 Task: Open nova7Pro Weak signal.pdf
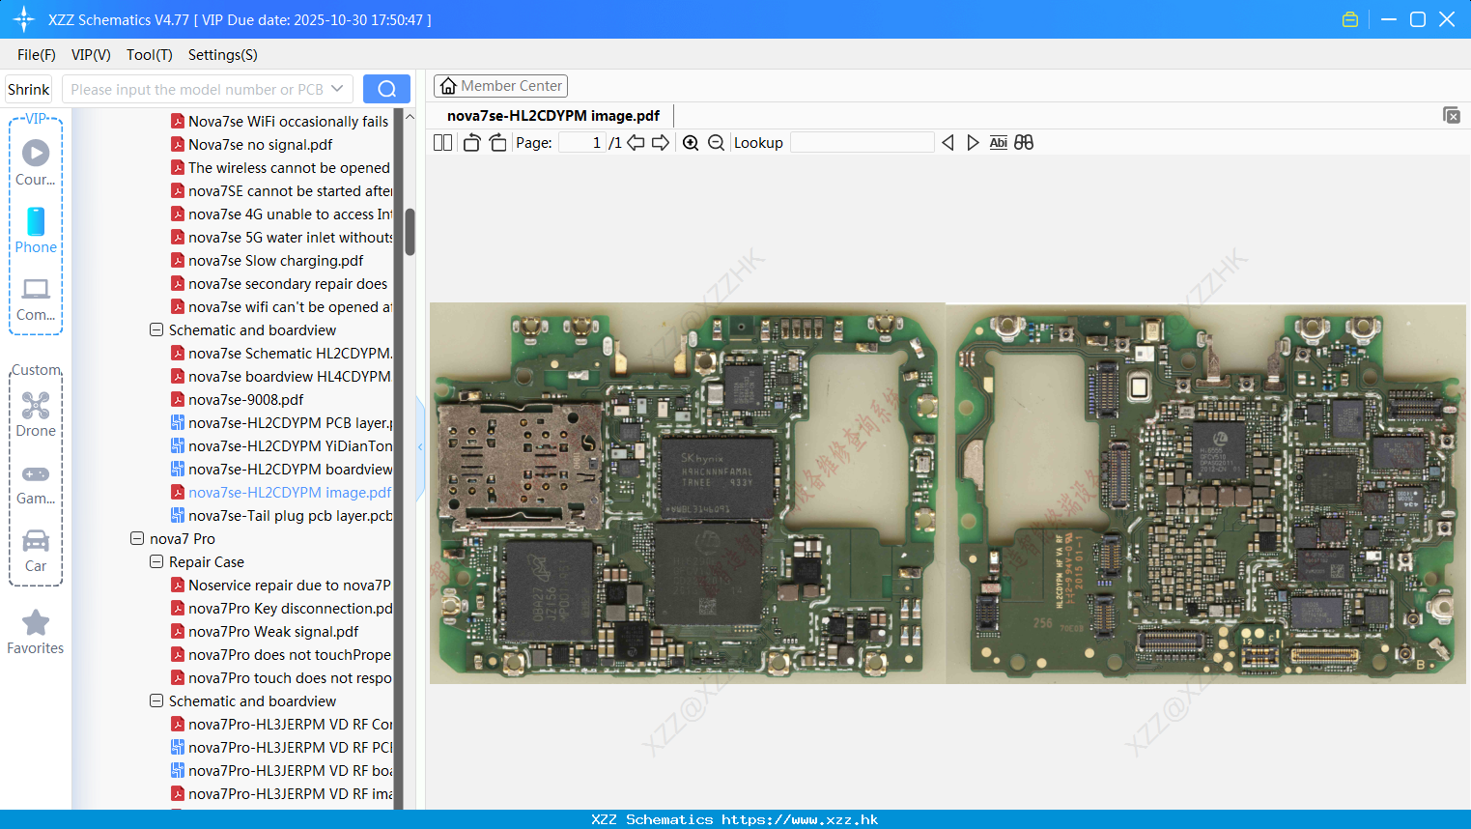[x=272, y=631]
